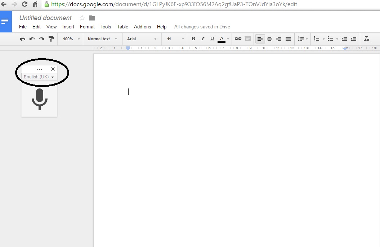Open the File menu
Viewport: 380px width, 247px height.
[23, 27]
